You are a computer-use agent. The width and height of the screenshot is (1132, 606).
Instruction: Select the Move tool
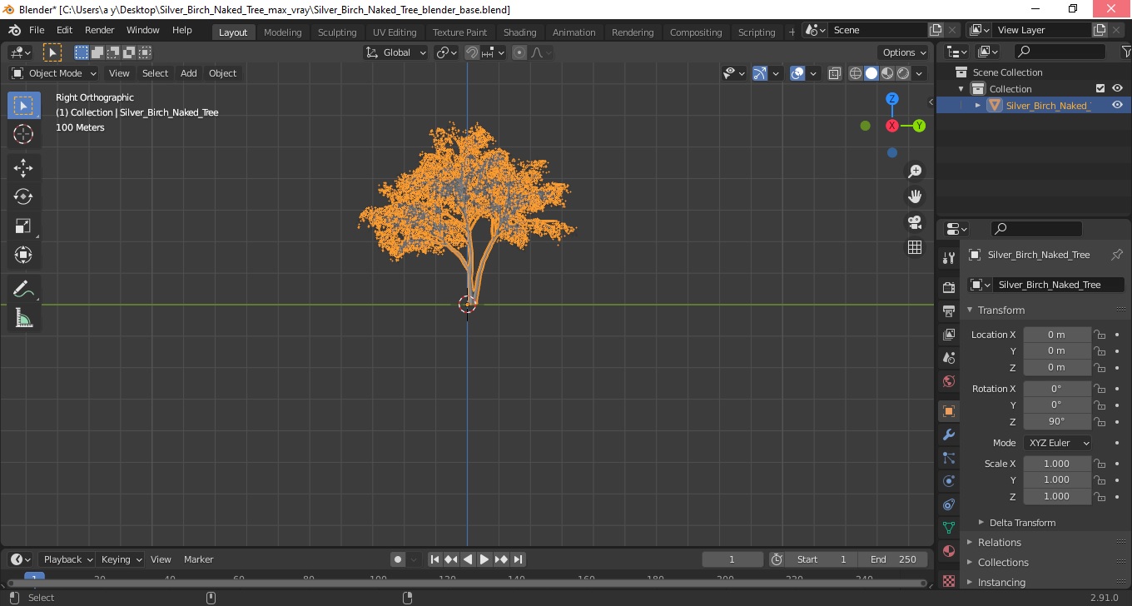coord(23,168)
